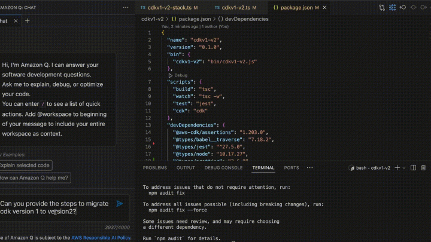The width and height of the screenshot is (431, 242).
Task: Click the blame annotation 'You, 2 minutes ago'
Action: tap(180, 27)
